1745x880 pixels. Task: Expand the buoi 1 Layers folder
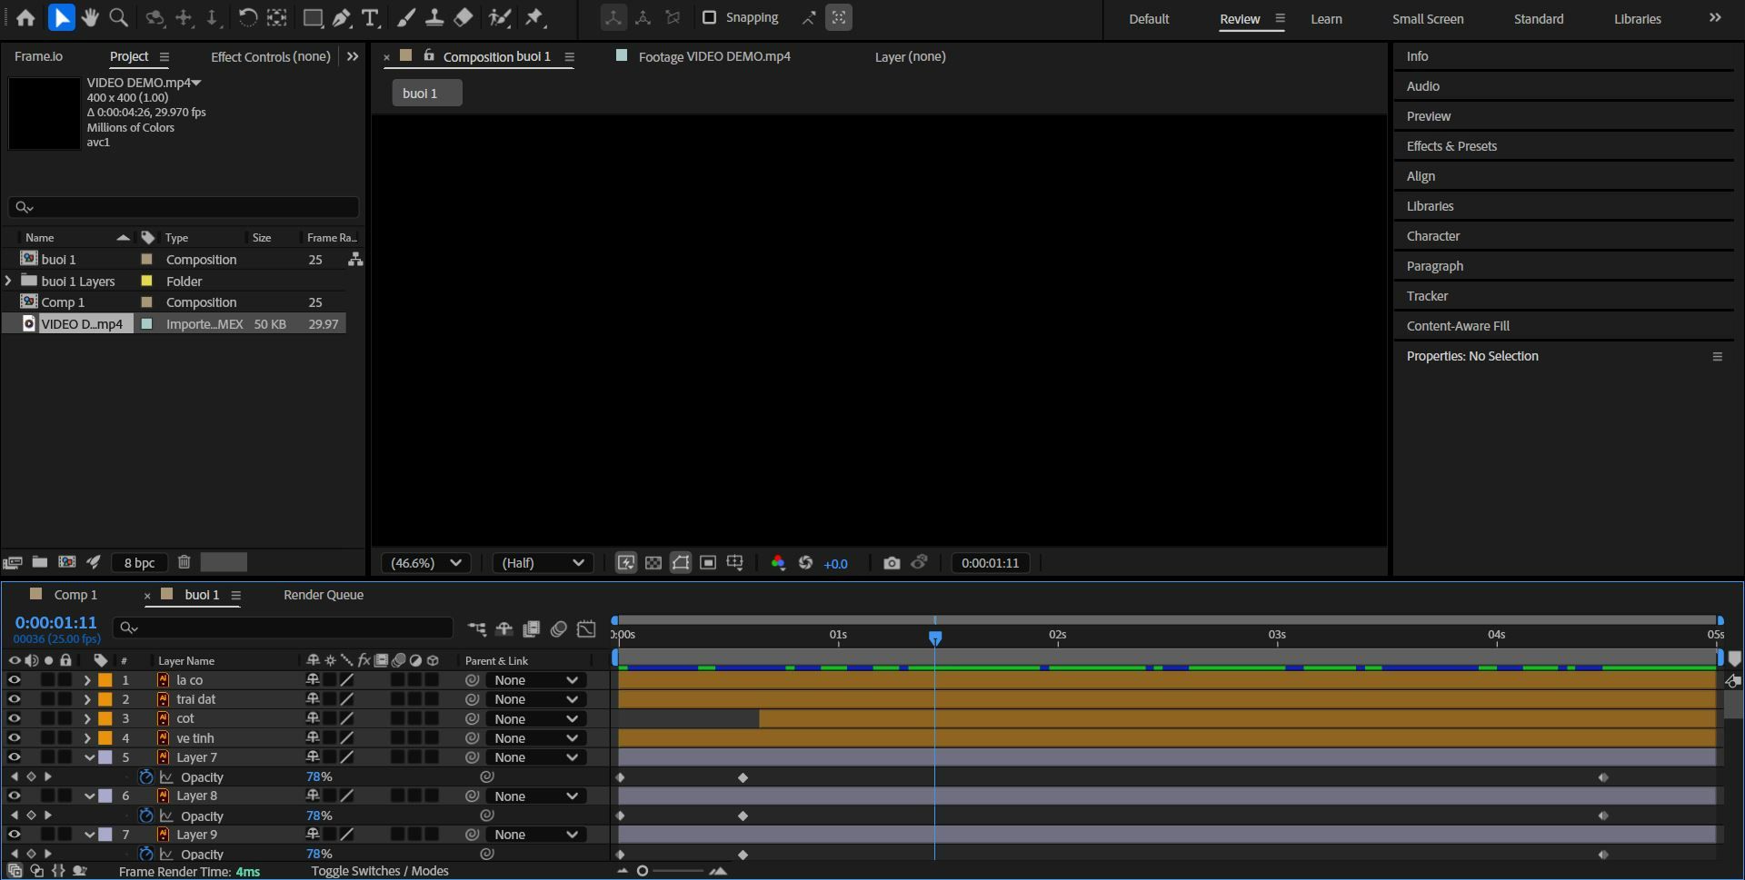tap(8, 281)
